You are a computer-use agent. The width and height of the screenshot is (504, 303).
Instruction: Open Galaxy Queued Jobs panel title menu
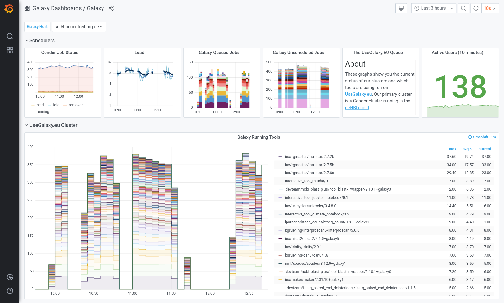click(x=219, y=53)
